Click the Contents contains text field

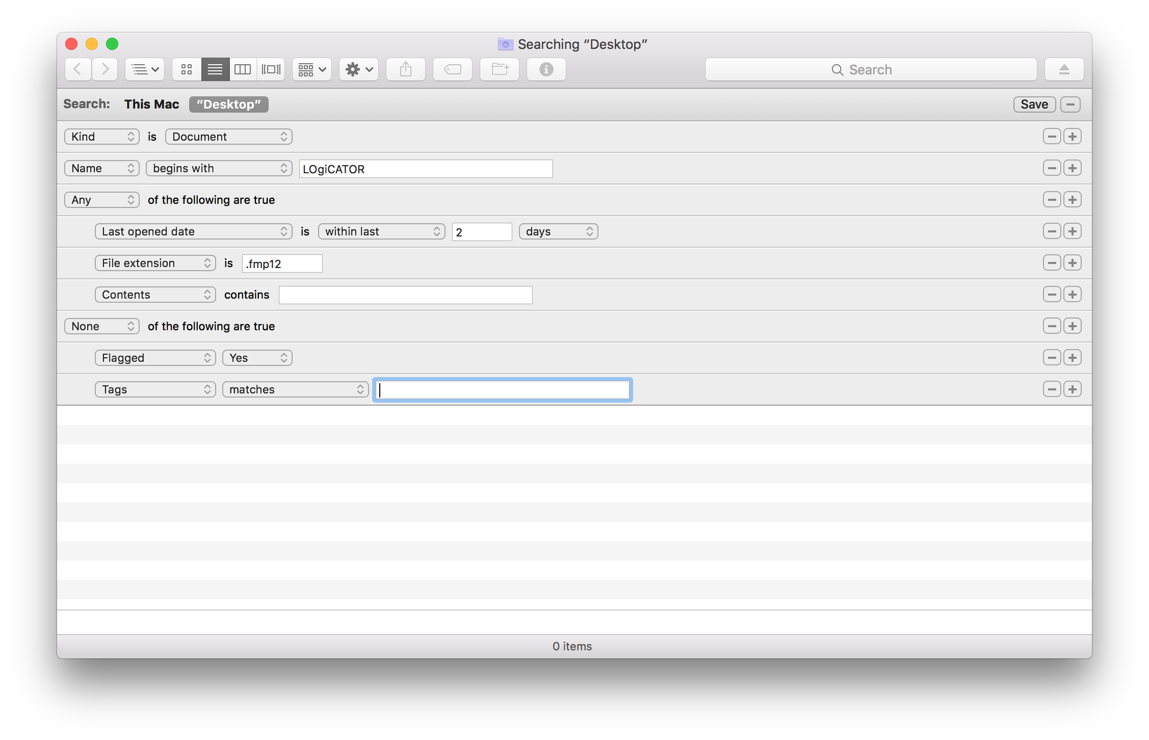click(406, 295)
